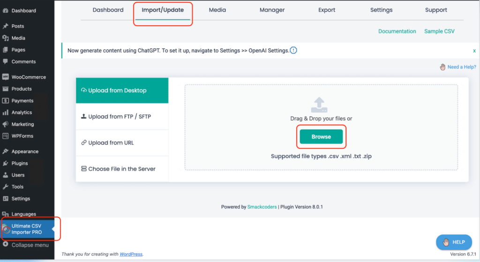The width and height of the screenshot is (480, 262).
Task: Open WooCommerce in the admin sidebar
Action: [x=29, y=77]
